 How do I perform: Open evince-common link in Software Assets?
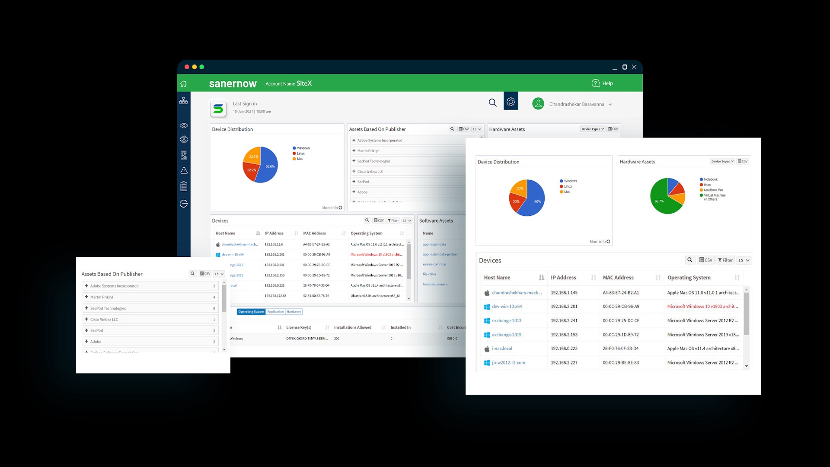(434, 264)
